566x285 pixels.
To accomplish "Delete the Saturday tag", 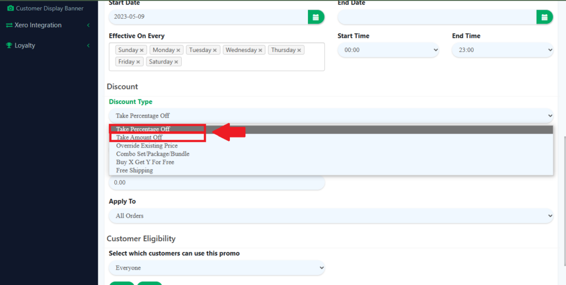I will (x=176, y=62).
